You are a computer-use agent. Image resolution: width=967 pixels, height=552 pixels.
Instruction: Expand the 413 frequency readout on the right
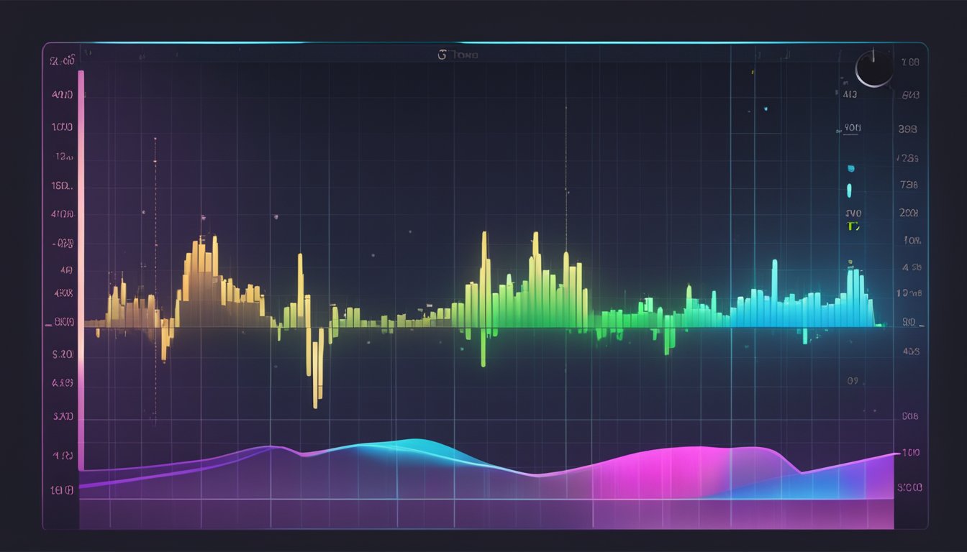(x=849, y=94)
